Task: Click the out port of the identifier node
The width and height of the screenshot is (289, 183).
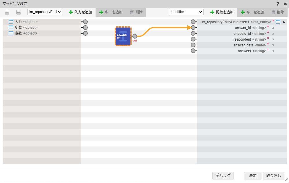Action: point(134,36)
